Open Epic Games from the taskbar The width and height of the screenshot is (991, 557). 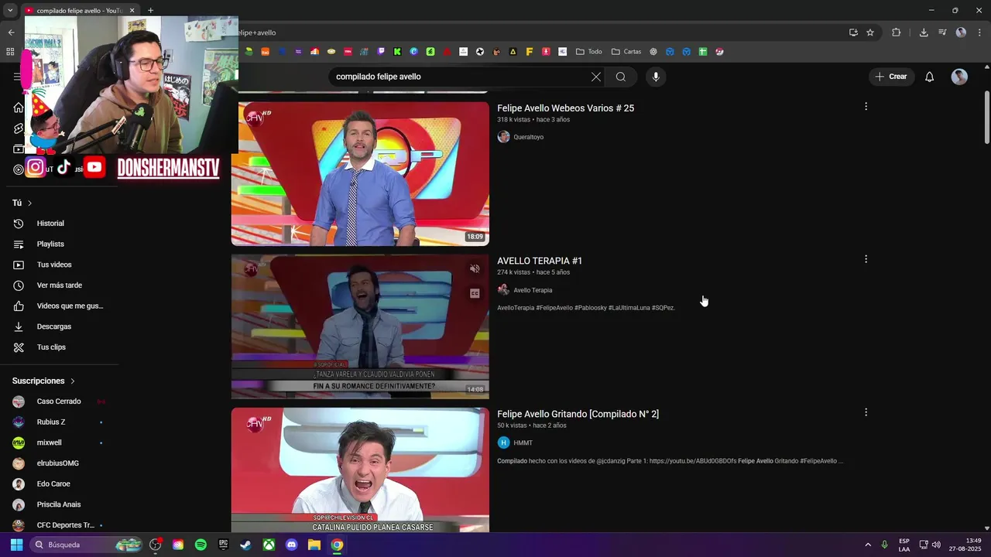click(x=223, y=545)
